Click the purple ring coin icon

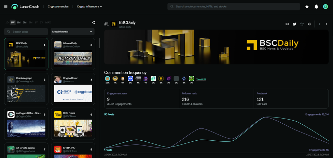click(169, 78)
